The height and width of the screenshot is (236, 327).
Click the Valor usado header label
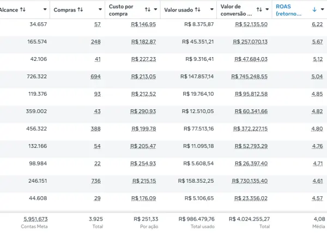click(x=179, y=10)
